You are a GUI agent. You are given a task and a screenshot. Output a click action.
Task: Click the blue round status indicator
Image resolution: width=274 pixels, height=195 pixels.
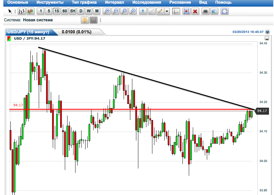click(268, 32)
